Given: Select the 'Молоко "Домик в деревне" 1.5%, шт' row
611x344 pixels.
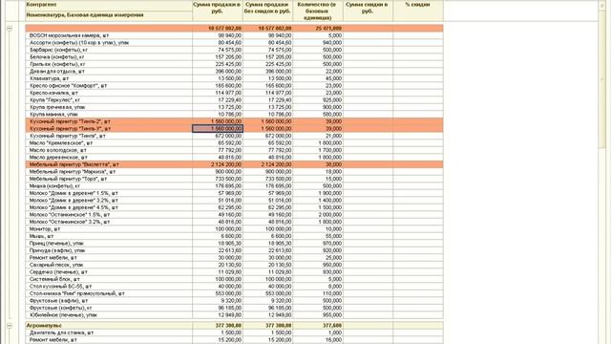Looking at the screenshot, I should pyautogui.click(x=234, y=193).
